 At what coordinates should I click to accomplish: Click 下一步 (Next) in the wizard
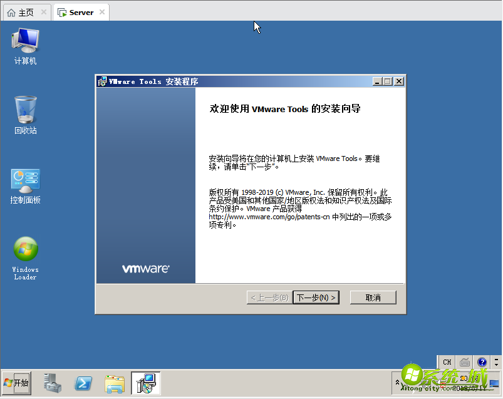[316, 297]
